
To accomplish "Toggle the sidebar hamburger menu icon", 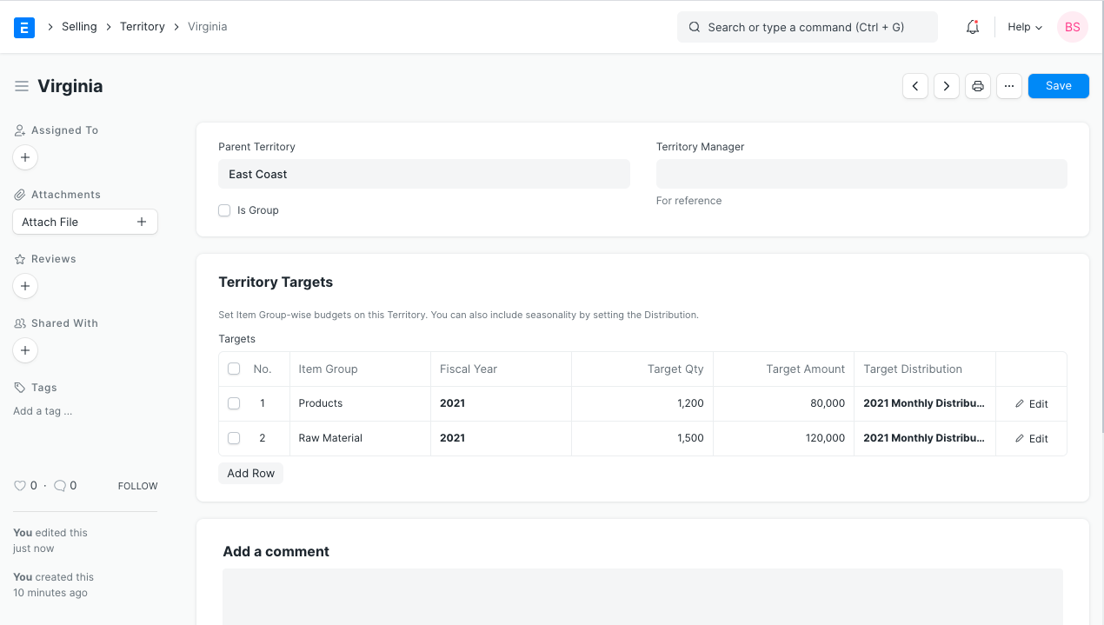I will point(22,86).
